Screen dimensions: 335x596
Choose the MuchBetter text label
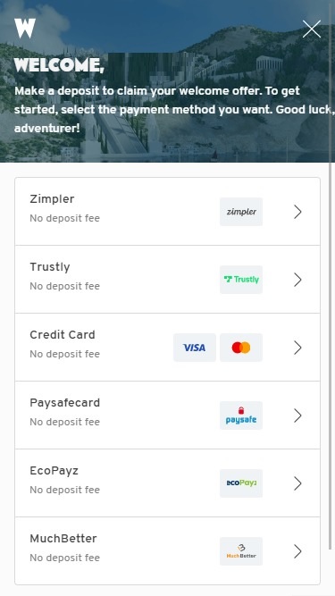pyautogui.click(x=63, y=539)
